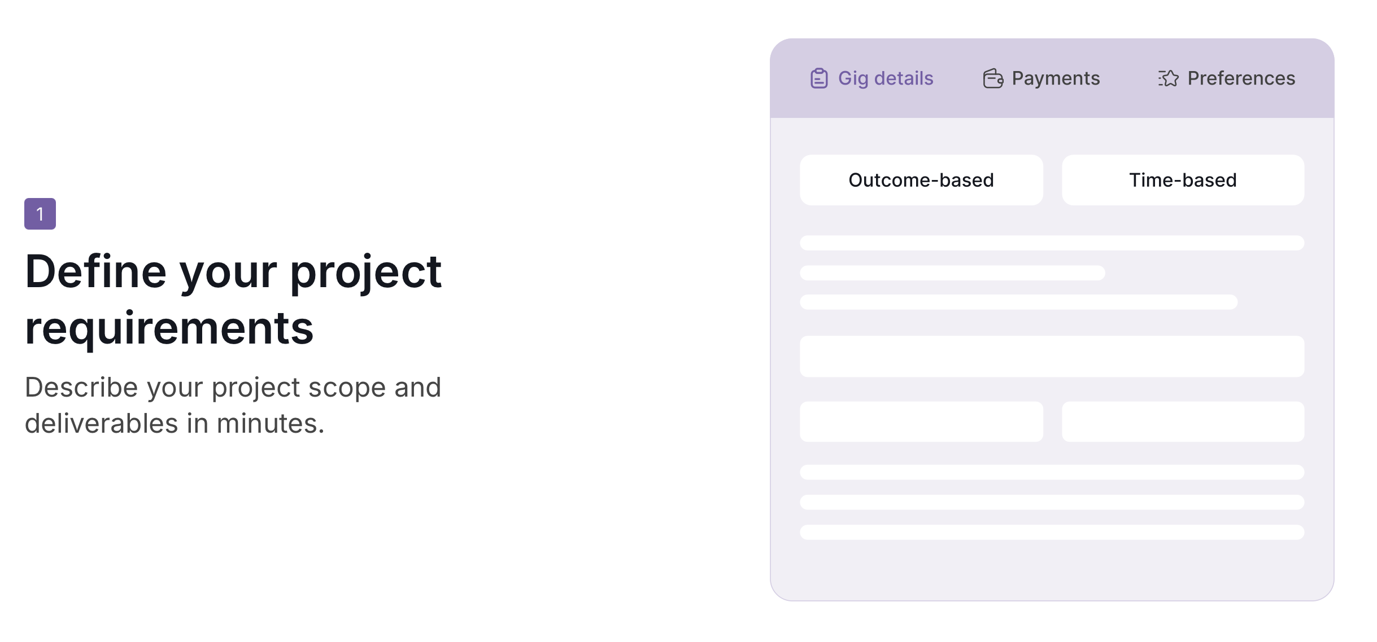Click the placeholder line just above the full-width field
This screenshot has width=1377, height=642.
point(1018,302)
